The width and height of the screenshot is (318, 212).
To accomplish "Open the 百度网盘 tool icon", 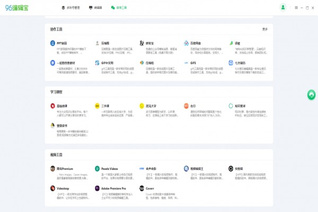I will pos(186,43).
